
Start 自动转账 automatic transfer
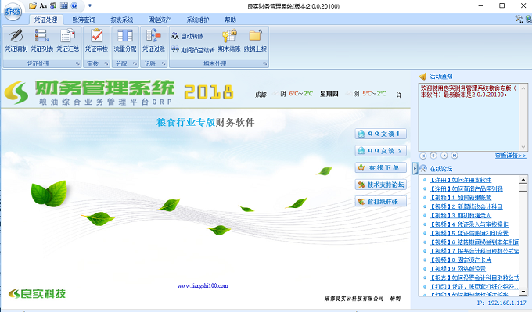click(188, 36)
